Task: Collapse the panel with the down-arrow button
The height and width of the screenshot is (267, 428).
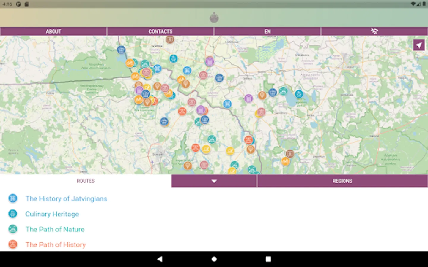Action: [214, 181]
